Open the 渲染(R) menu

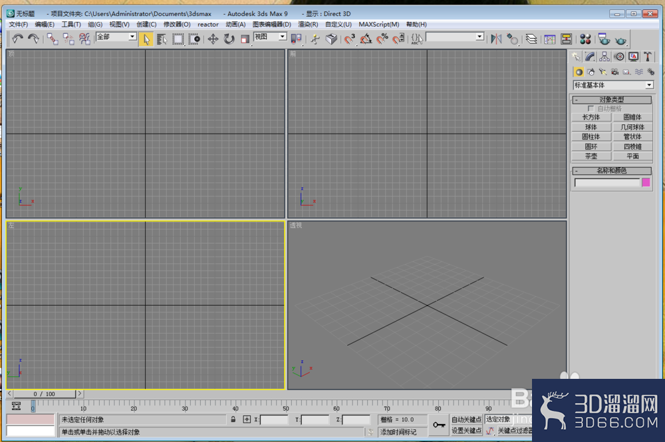[x=308, y=25]
